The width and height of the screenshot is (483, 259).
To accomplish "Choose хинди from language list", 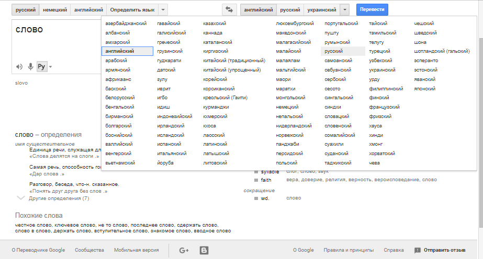I will coord(376,135).
